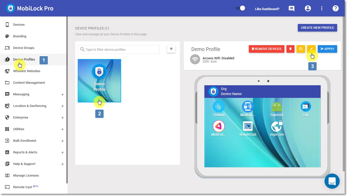This screenshot has height=196, width=347.
Task: Open the user account icon
Action: pyautogui.click(x=308, y=8)
